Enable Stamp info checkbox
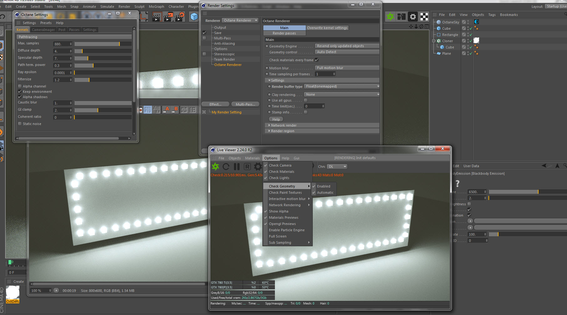The height and width of the screenshot is (315, 567). pos(306,112)
